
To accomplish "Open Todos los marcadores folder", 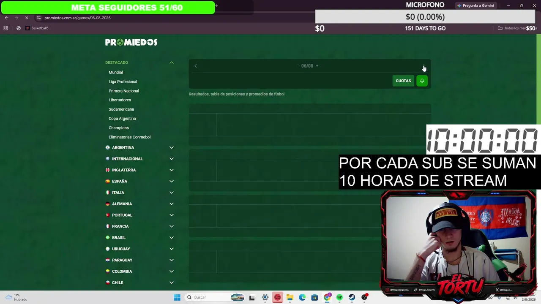I will pyautogui.click(x=516, y=28).
